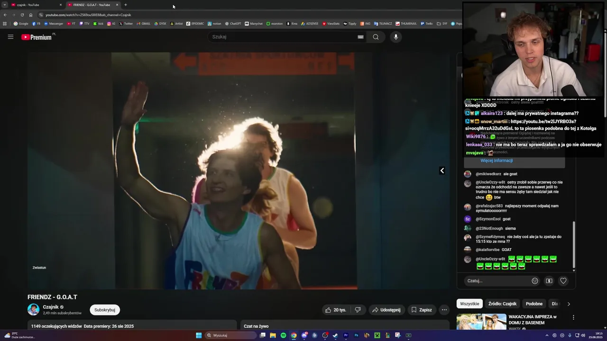Click the Super Chat dollar icon in chat
Viewport: 607px width, 341px height.
click(549, 281)
